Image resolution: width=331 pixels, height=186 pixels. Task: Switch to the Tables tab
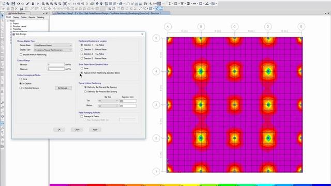(x=24, y=17)
